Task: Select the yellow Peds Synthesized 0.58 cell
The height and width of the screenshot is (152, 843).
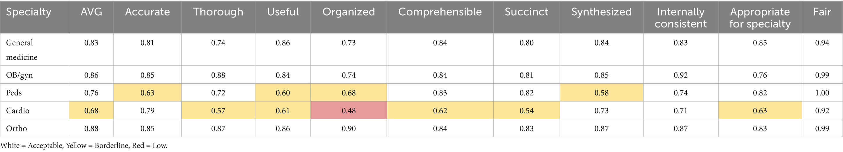Action: point(601,93)
